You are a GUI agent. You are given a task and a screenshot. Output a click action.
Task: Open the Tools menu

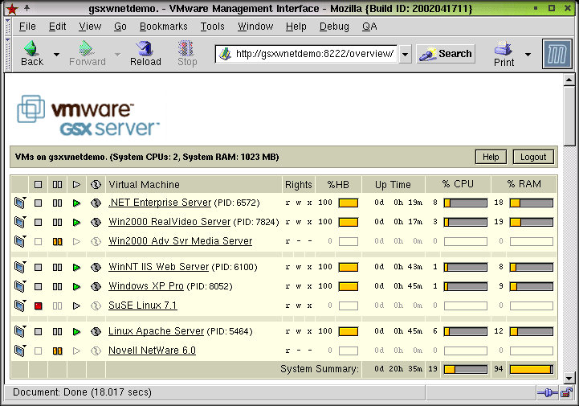pyautogui.click(x=212, y=27)
